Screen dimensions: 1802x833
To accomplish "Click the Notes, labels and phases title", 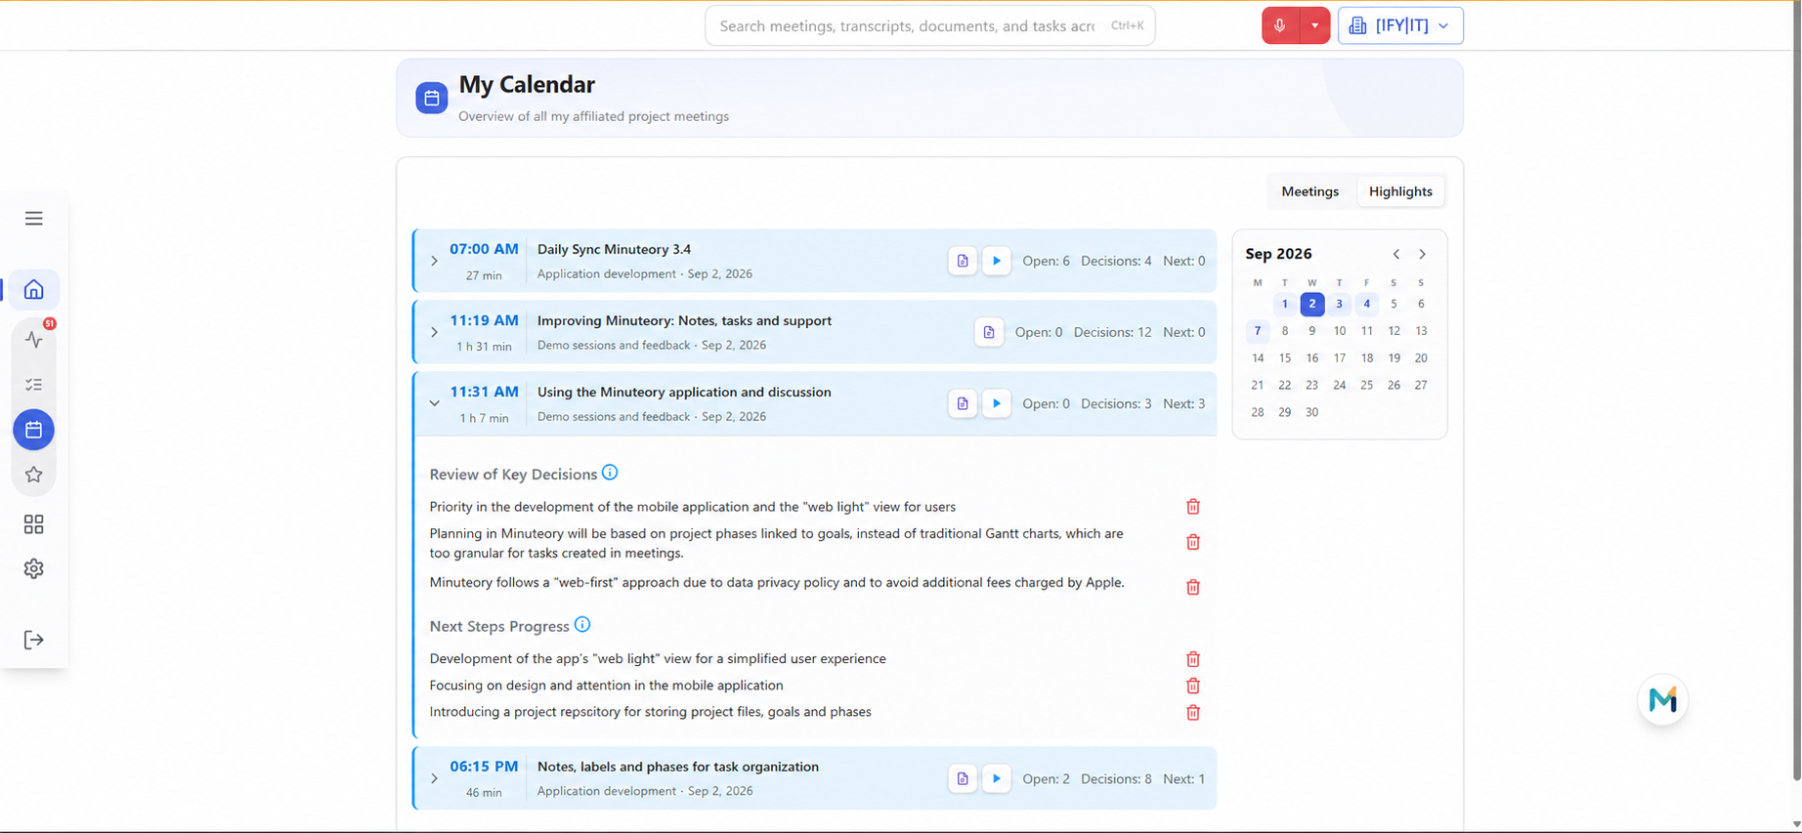I will [678, 767].
